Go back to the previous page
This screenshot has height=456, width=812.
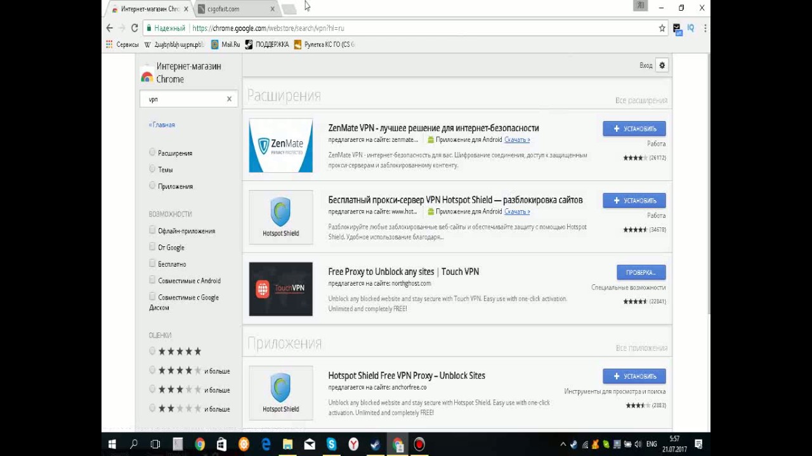tap(110, 28)
